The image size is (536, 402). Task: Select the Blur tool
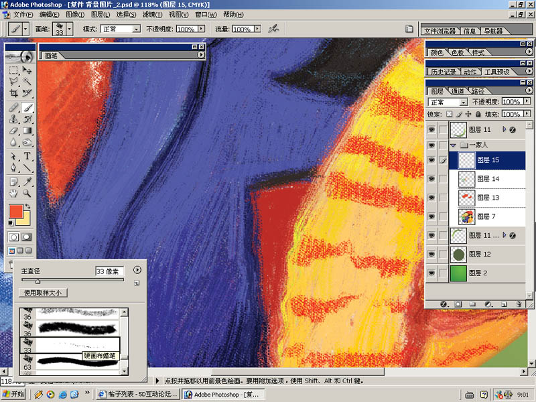(x=13, y=141)
